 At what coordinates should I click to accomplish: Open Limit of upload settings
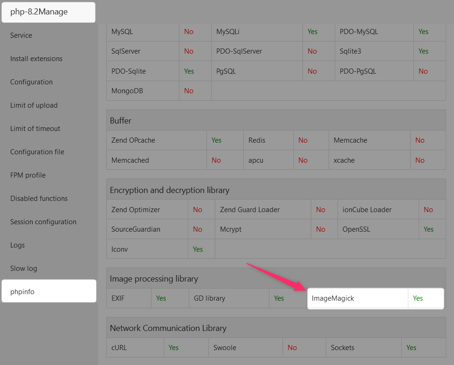point(34,105)
